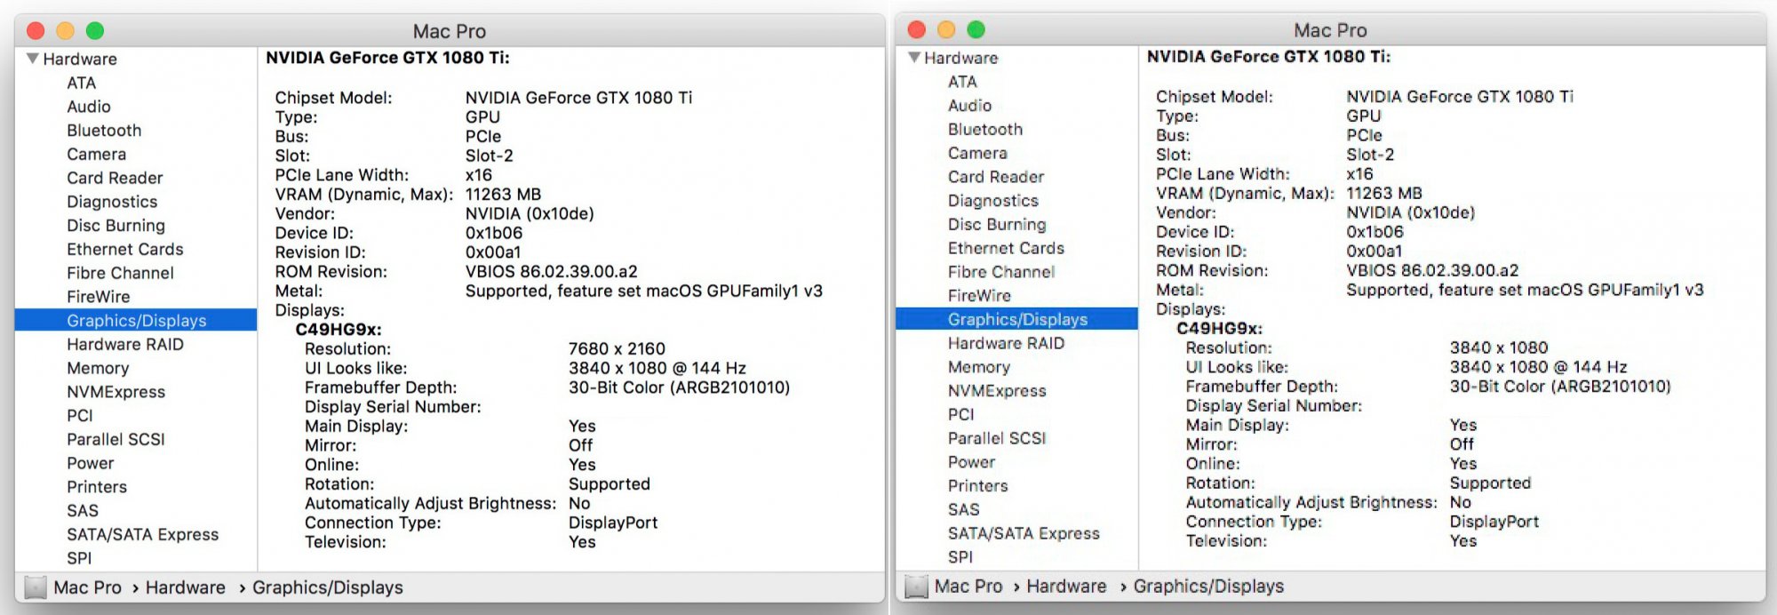View Power in left window sidebar
This screenshot has height=615, width=1777.
click(91, 463)
